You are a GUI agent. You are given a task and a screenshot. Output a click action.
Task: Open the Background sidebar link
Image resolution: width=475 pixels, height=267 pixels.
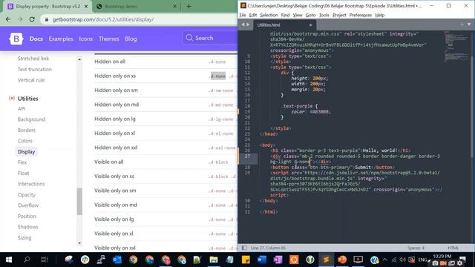tap(31, 119)
